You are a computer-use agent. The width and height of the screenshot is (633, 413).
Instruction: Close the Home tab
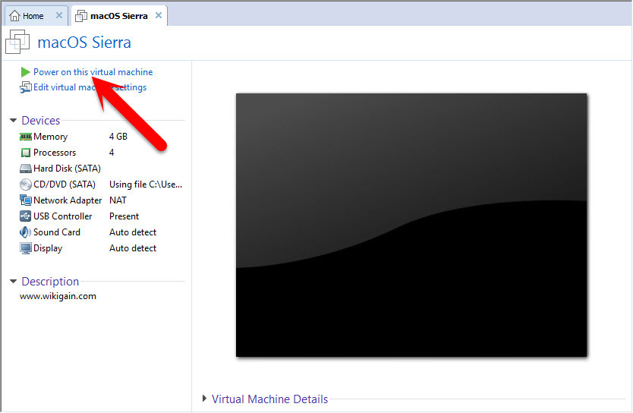(x=59, y=15)
